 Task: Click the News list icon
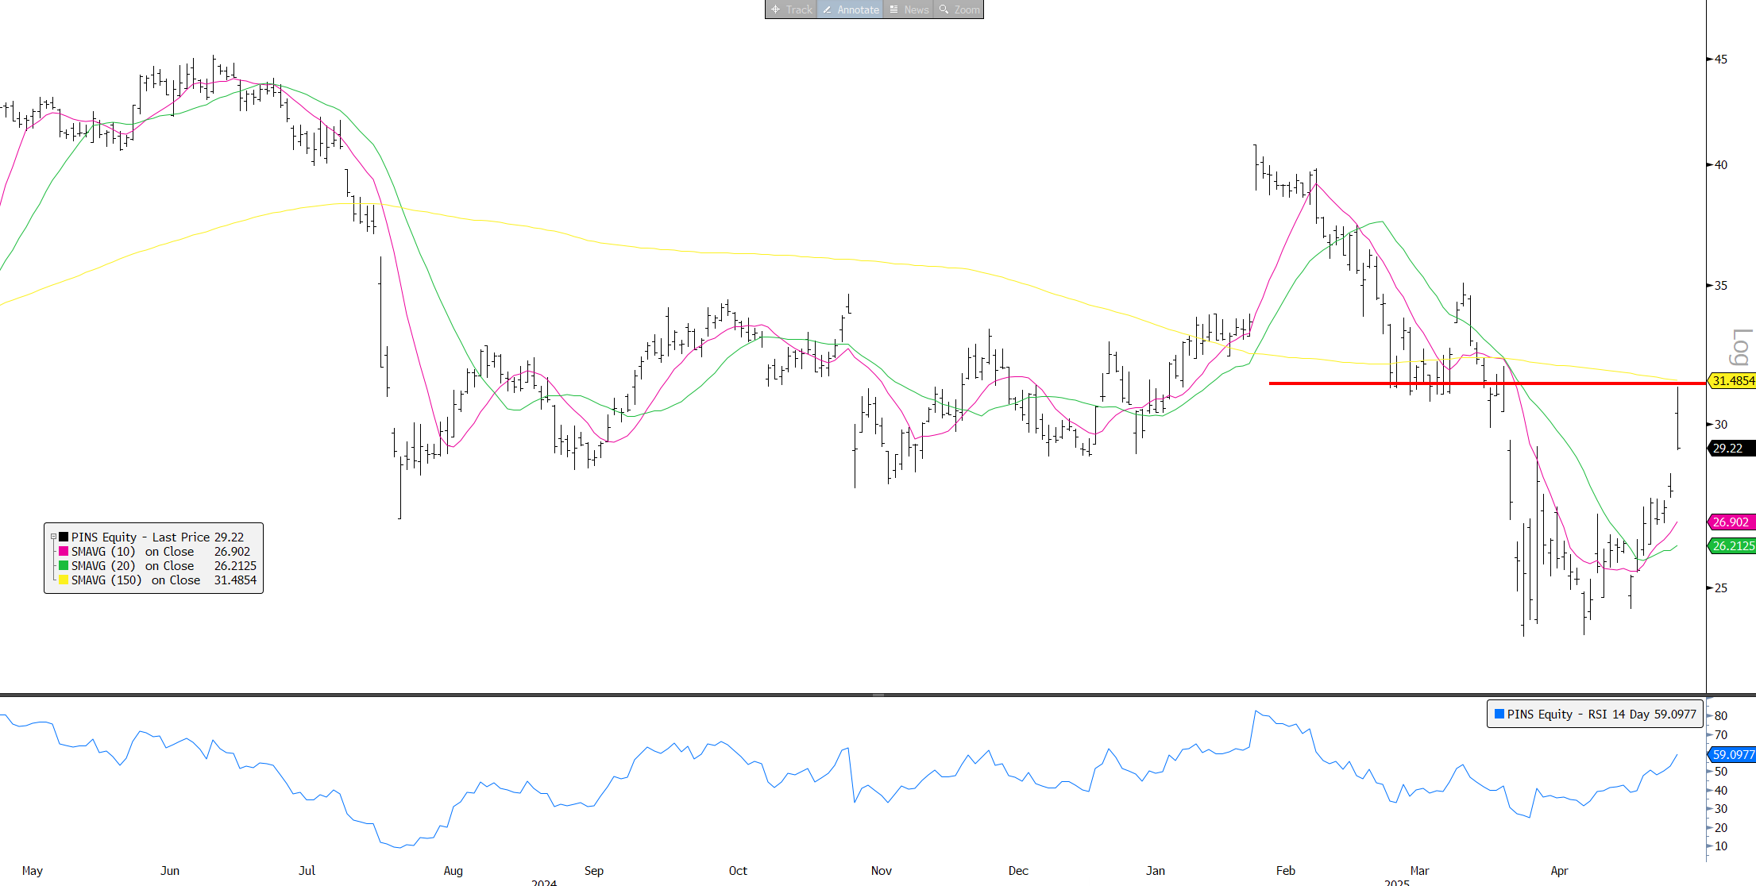point(893,10)
